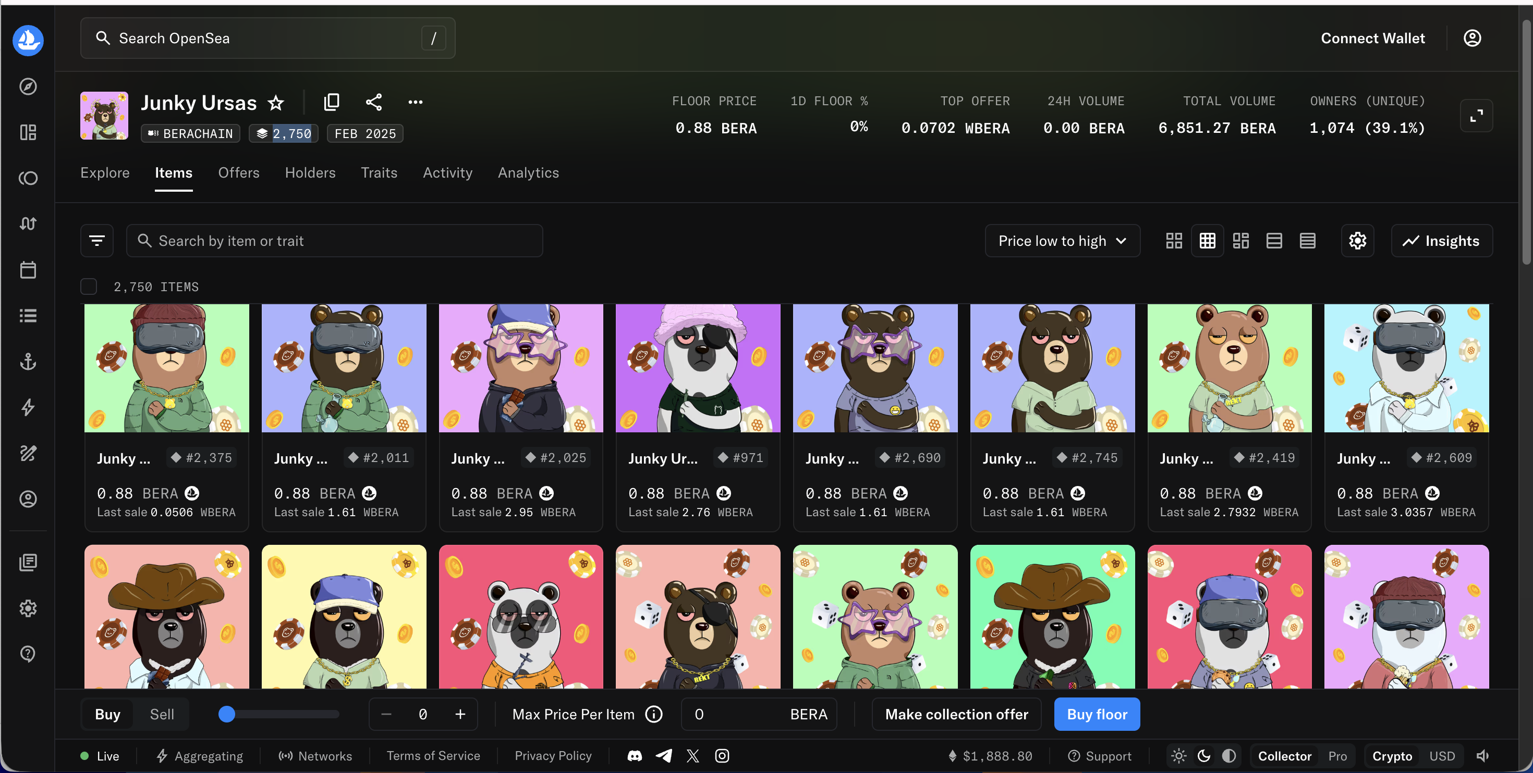Select the large grid view layout
Image resolution: width=1533 pixels, height=773 pixels.
click(1174, 241)
